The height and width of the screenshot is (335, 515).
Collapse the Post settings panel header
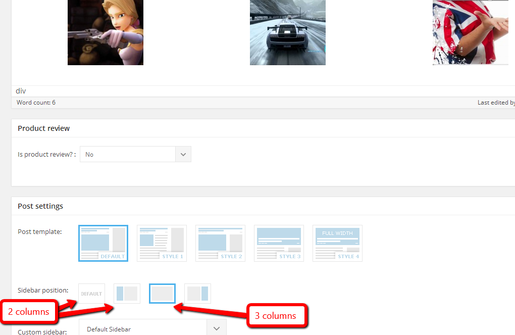point(40,206)
